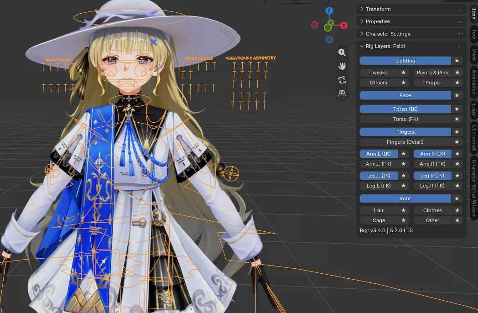Star the Tweaks rig layer
This screenshot has height=313, width=478.
(403, 73)
